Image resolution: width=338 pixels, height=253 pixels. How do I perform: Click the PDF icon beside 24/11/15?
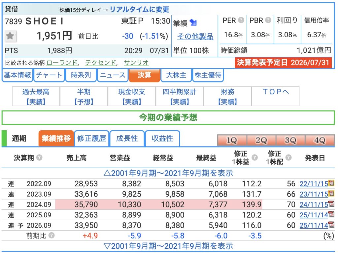tap(331, 204)
